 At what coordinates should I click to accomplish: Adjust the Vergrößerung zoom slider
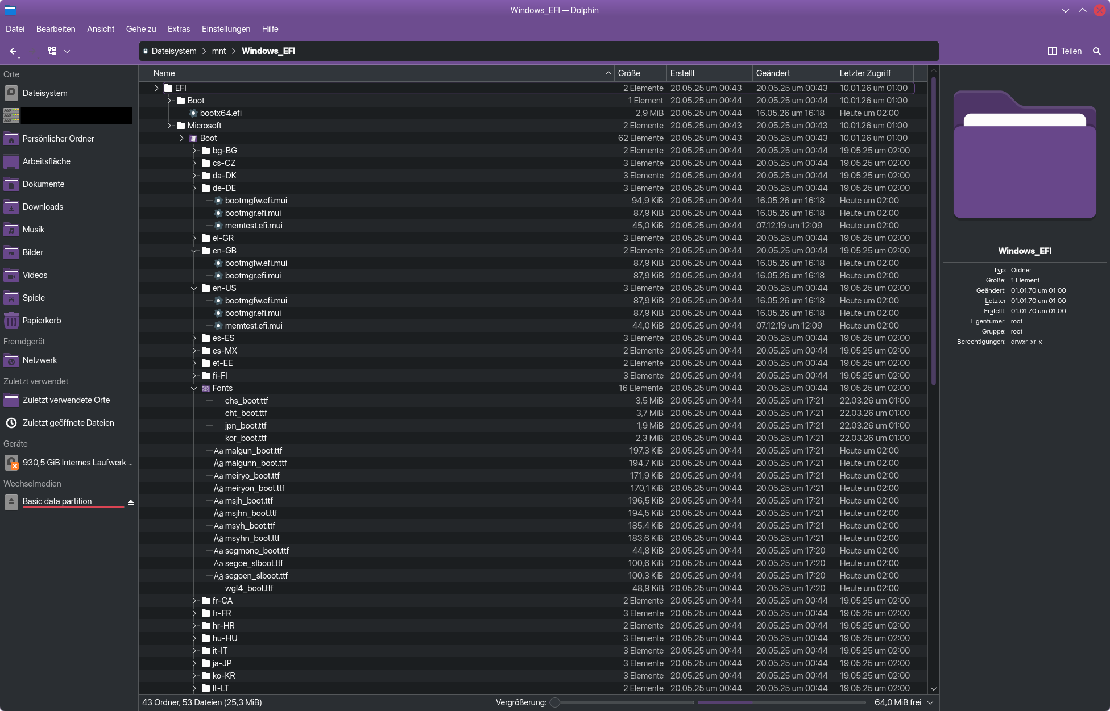(622, 702)
